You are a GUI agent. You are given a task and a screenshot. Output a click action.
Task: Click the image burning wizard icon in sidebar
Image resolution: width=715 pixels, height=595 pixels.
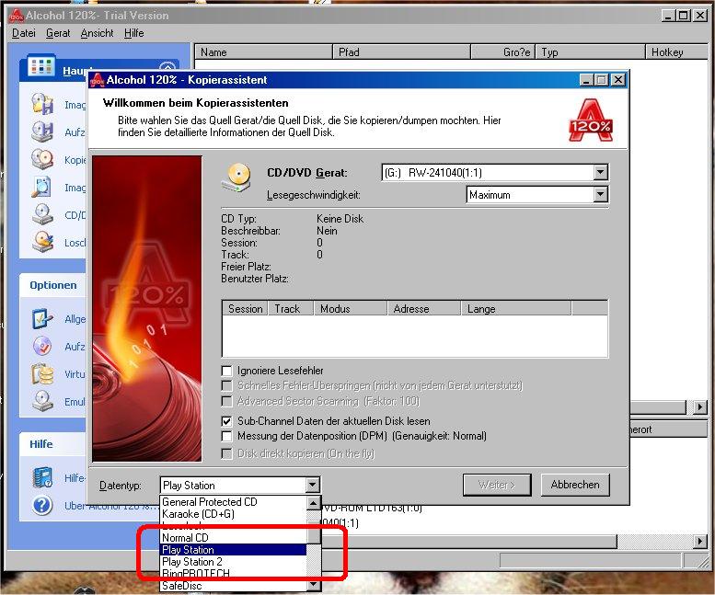point(42,132)
